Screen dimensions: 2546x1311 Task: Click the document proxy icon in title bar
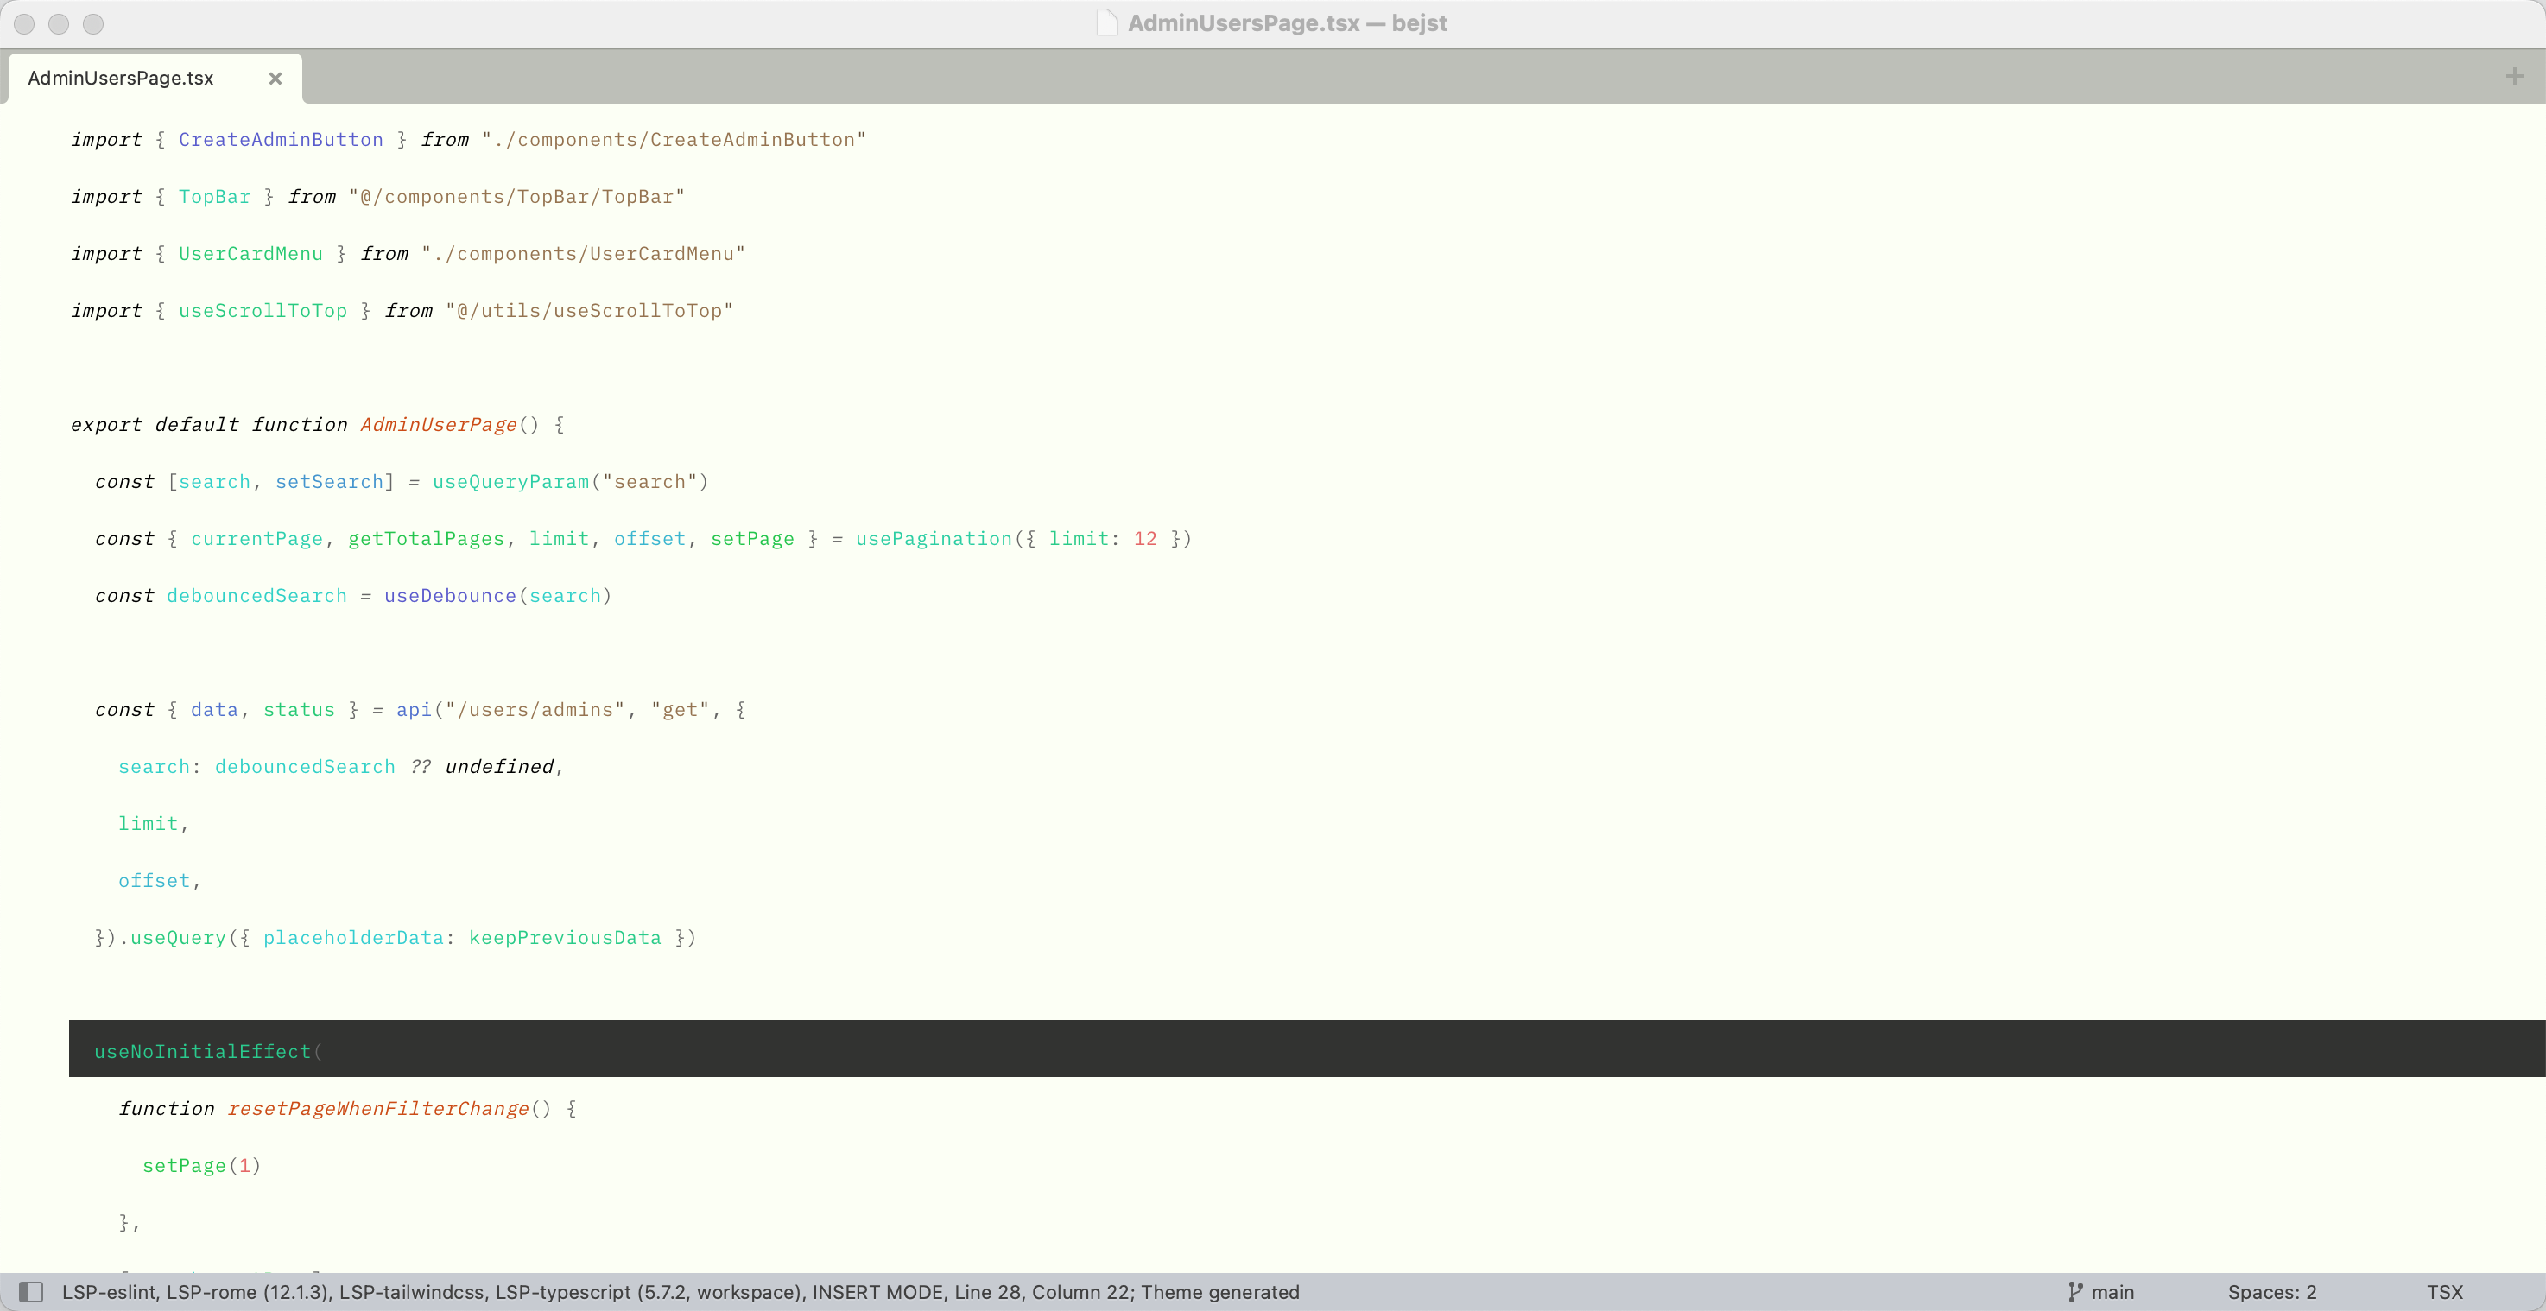[x=1107, y=22]
